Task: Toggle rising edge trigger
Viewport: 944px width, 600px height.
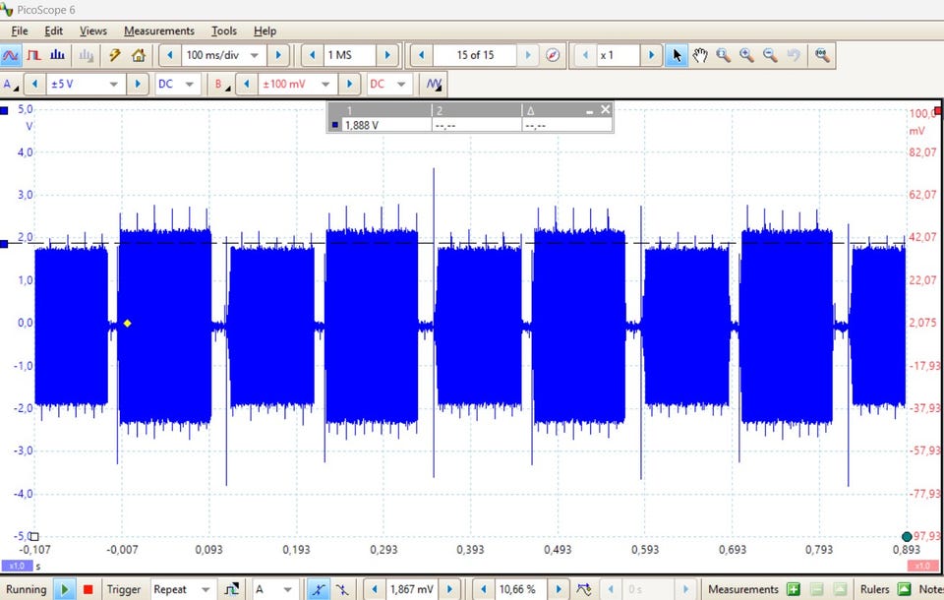Action: [x=319, y=589]
